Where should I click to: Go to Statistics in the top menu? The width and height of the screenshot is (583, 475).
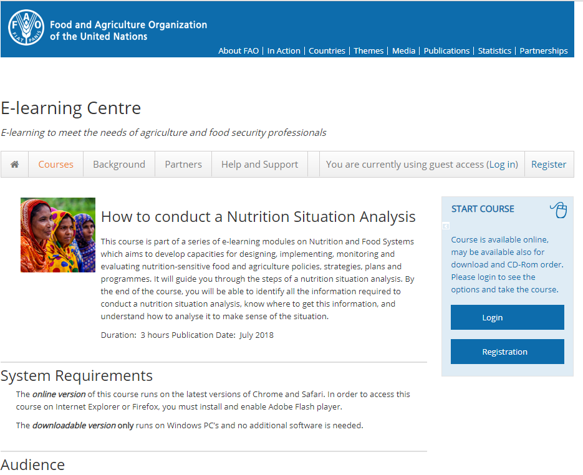(494, 51)
